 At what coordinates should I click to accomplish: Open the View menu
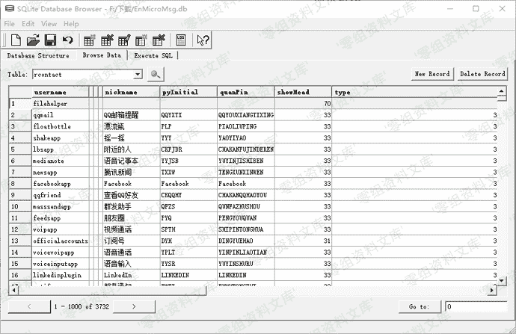[49, 24]
